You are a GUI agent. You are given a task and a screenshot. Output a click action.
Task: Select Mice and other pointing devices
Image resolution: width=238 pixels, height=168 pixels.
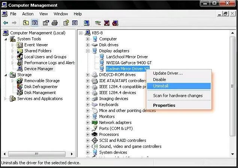(127, 111)
